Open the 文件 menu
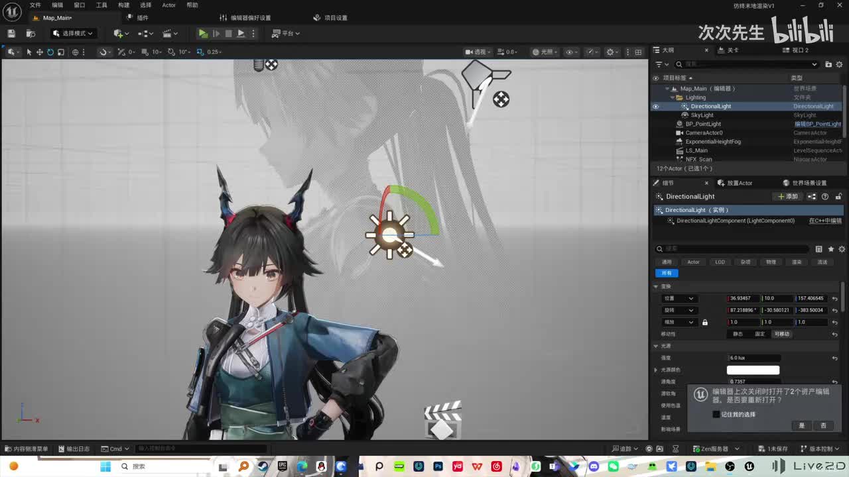 35,5
